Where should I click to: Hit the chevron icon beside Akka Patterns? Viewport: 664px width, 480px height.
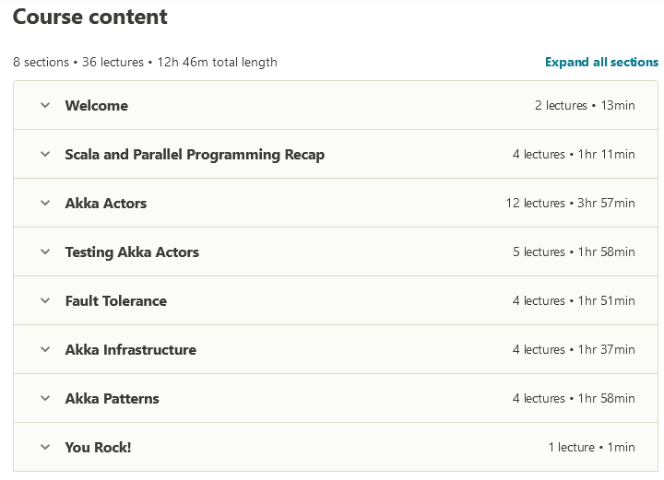[44, 398]
